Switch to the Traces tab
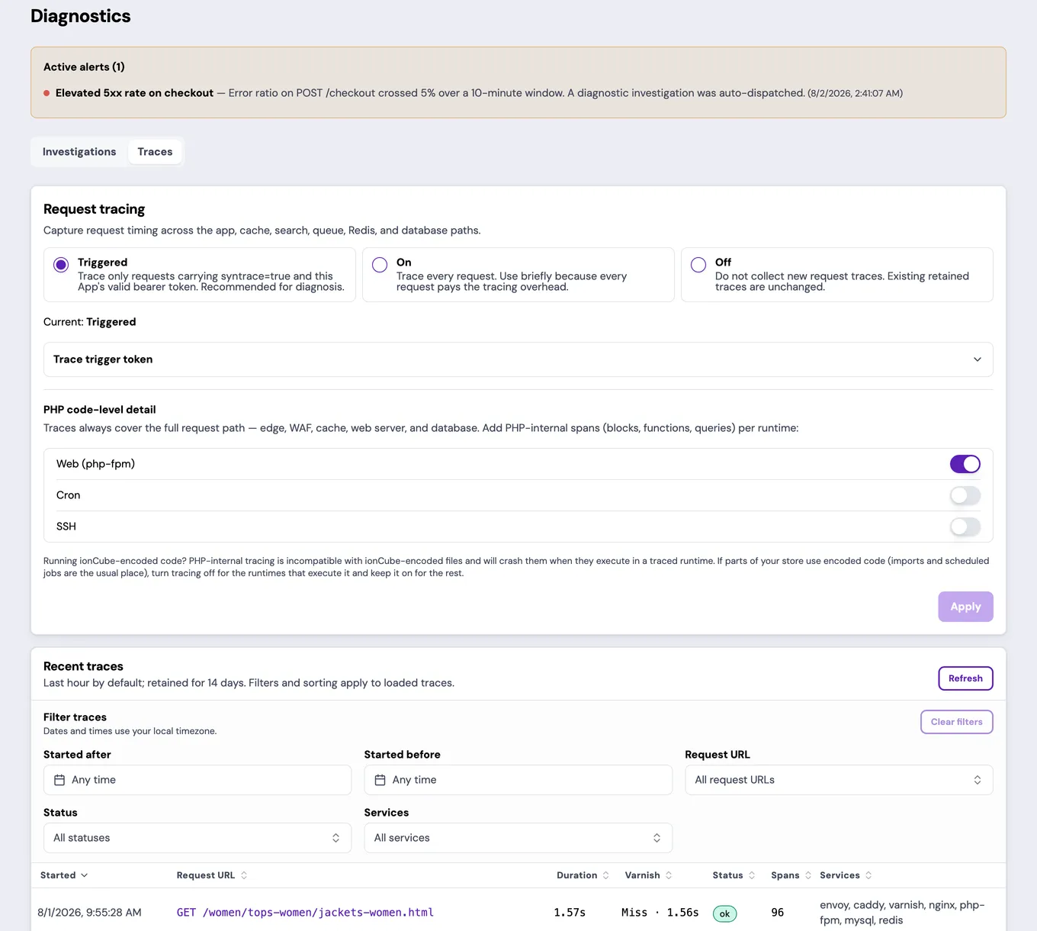The height and width of the screenshot is (931, 1037). pyautogui.click(x=155, y=152)
